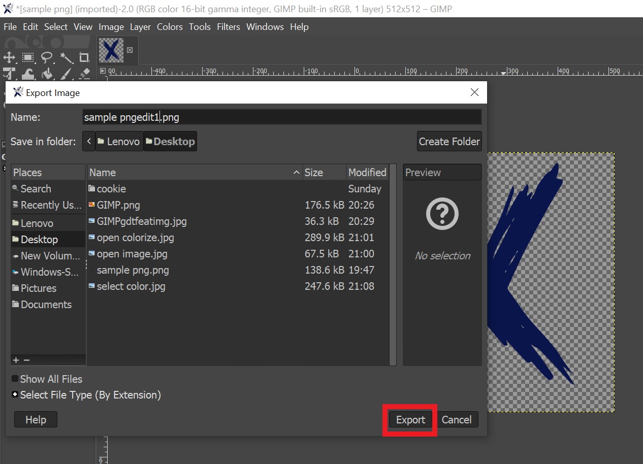Sort files by the Name column header
Viewport: 643px width, 464px height.
point(193,173)
